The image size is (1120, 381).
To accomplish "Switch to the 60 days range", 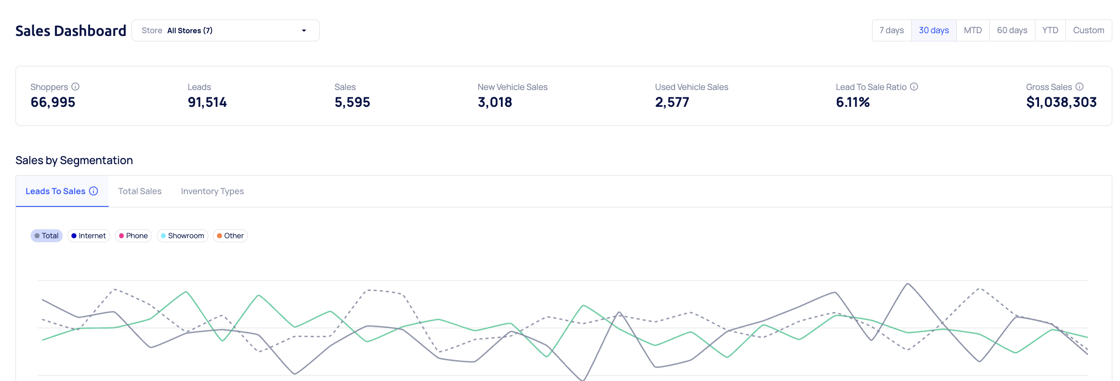I will (x=1012, y=30).
